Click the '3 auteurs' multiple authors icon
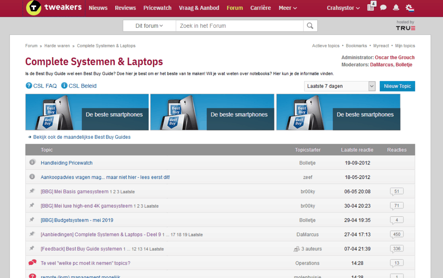 297,249
